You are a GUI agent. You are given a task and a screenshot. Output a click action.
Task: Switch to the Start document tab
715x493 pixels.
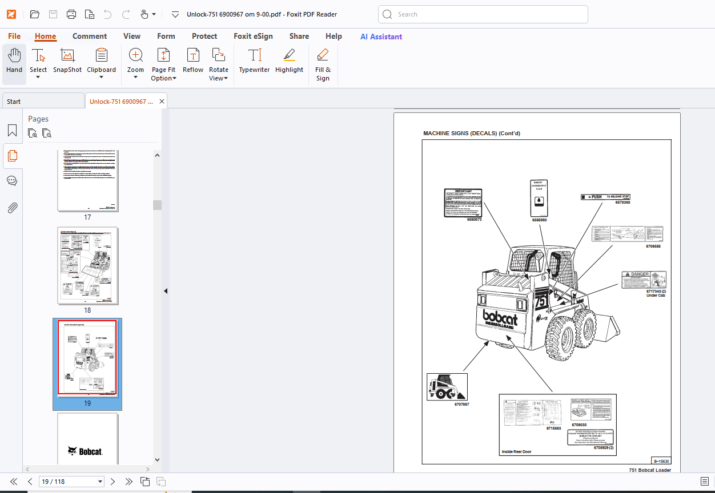43,102
